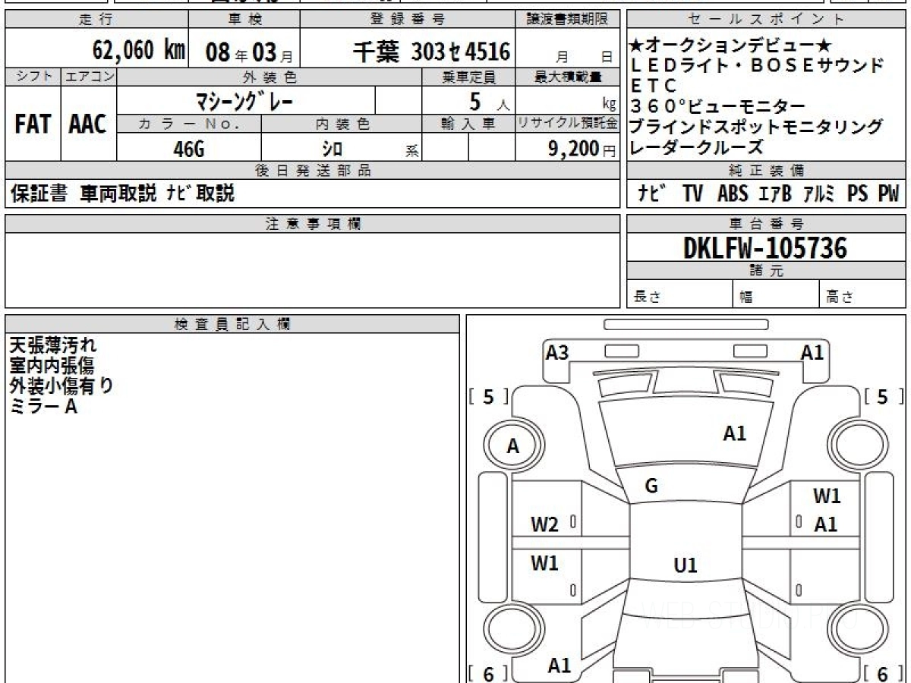Click inspector note ミラーA
Viewport: 911px width, 683px height.
point(43,407)
